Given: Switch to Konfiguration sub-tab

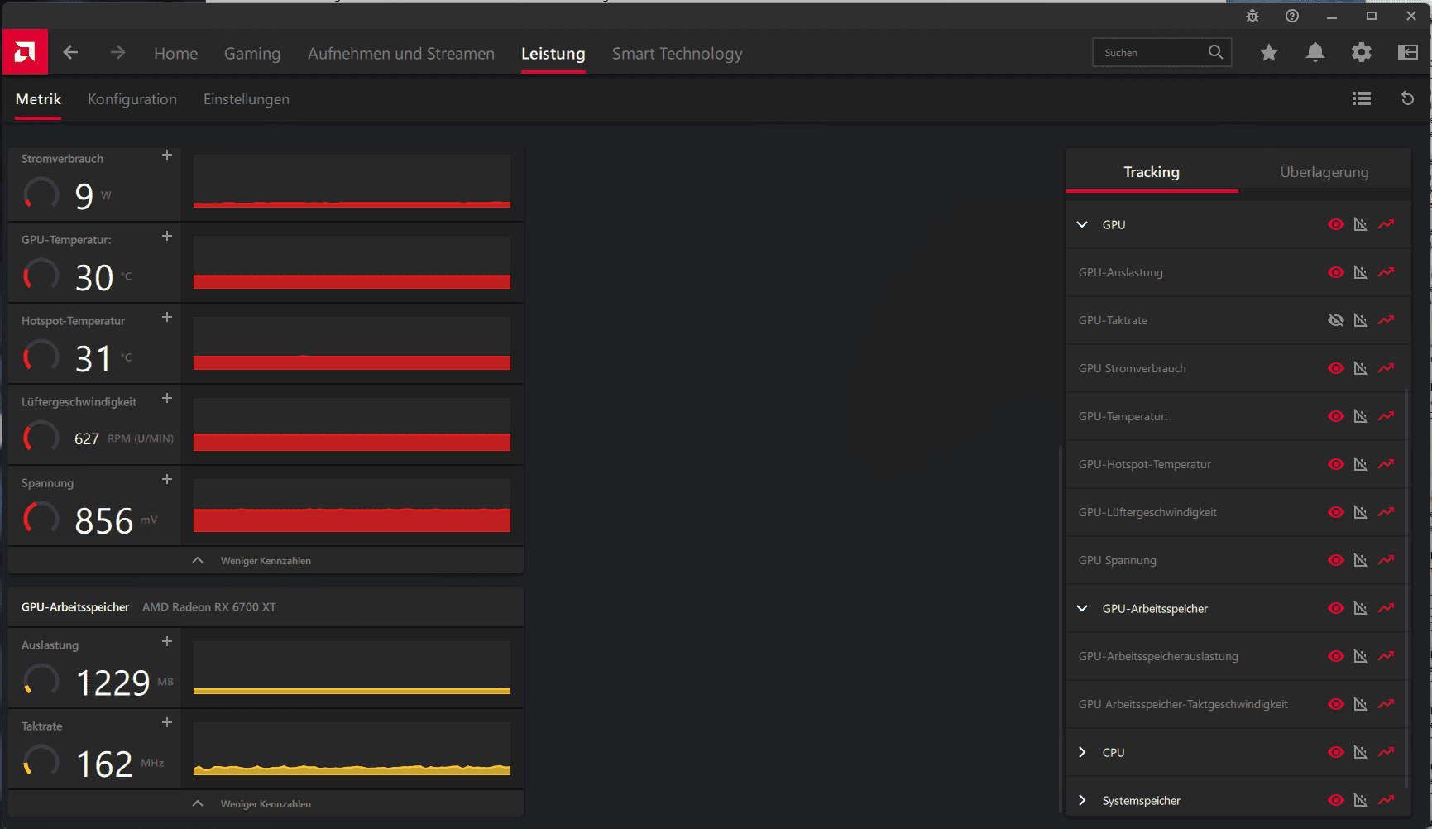Looking at the screenshot, I should [x=132, y=99].
